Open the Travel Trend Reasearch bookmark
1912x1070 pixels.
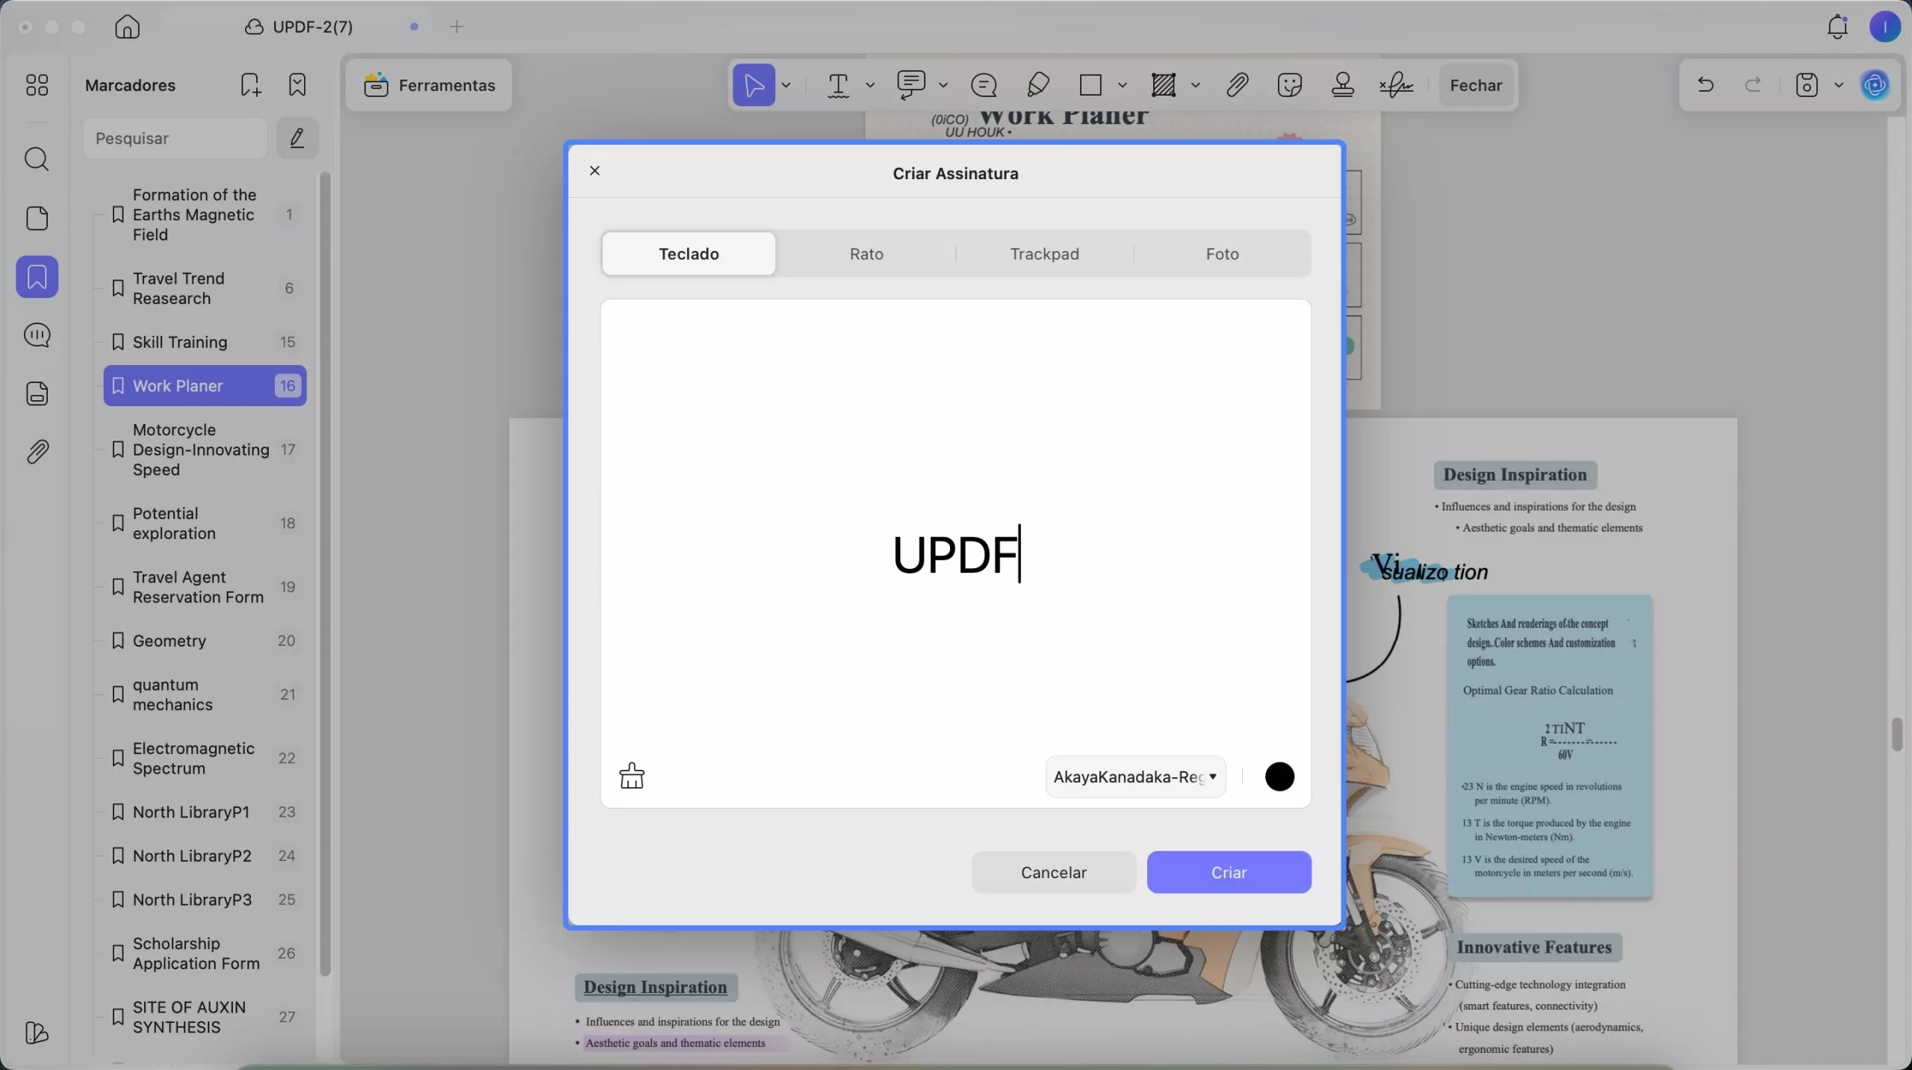pos(205,288)
